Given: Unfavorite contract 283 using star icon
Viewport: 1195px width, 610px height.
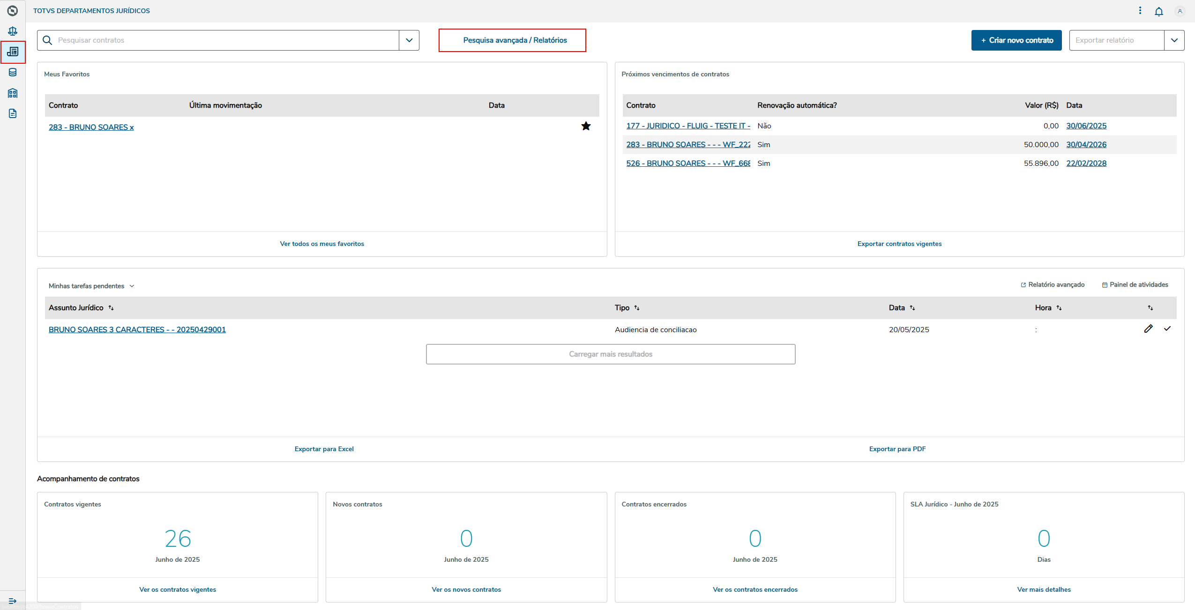Looking at the screenshot, I should click(586, 126).
